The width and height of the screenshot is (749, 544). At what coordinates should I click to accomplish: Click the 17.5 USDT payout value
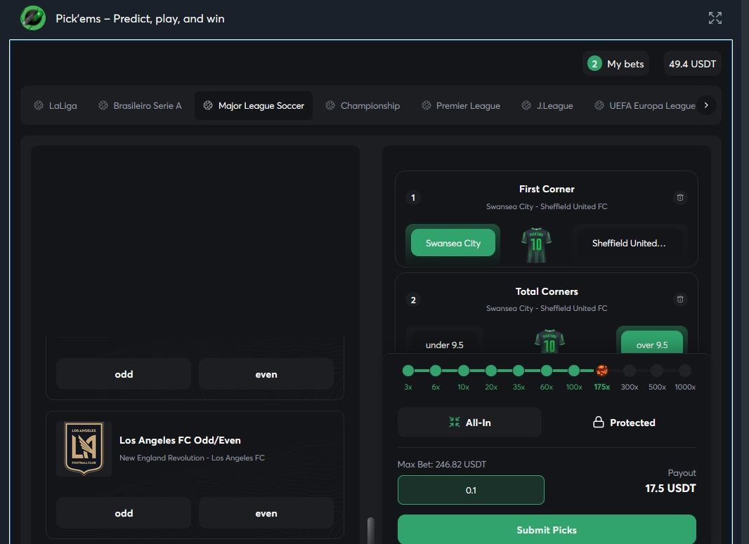[x=670, y=488]
